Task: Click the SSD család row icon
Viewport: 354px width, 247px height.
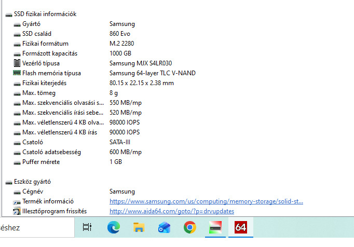Action: [x=17, y=35]
